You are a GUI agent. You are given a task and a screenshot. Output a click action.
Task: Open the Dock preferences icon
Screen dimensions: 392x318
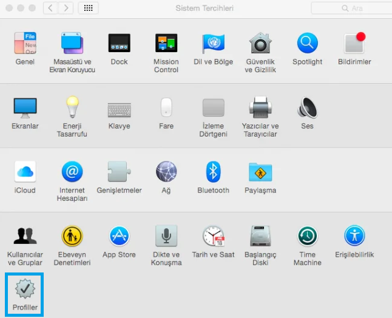[x=119, y=44]
